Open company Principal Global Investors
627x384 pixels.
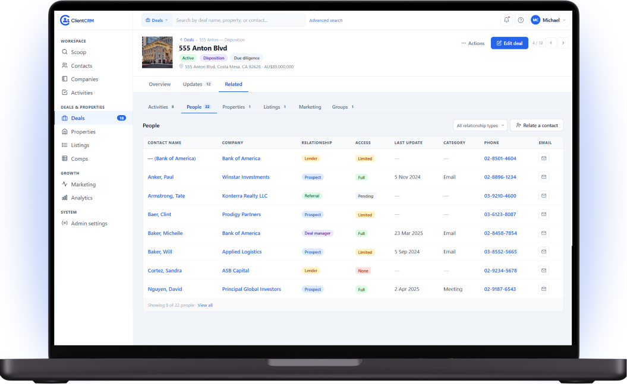click(251, 289)
